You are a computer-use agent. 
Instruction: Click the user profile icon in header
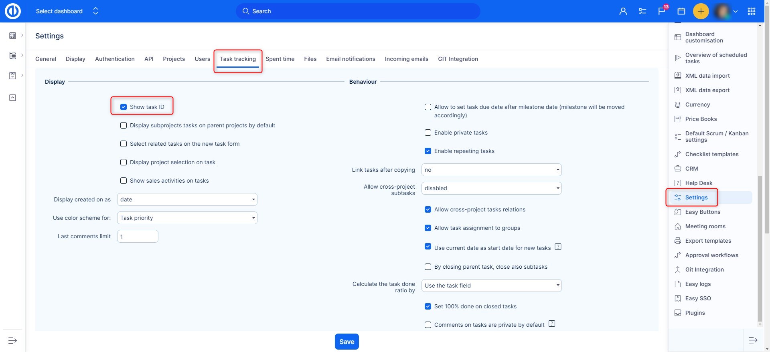coord(623,11)
